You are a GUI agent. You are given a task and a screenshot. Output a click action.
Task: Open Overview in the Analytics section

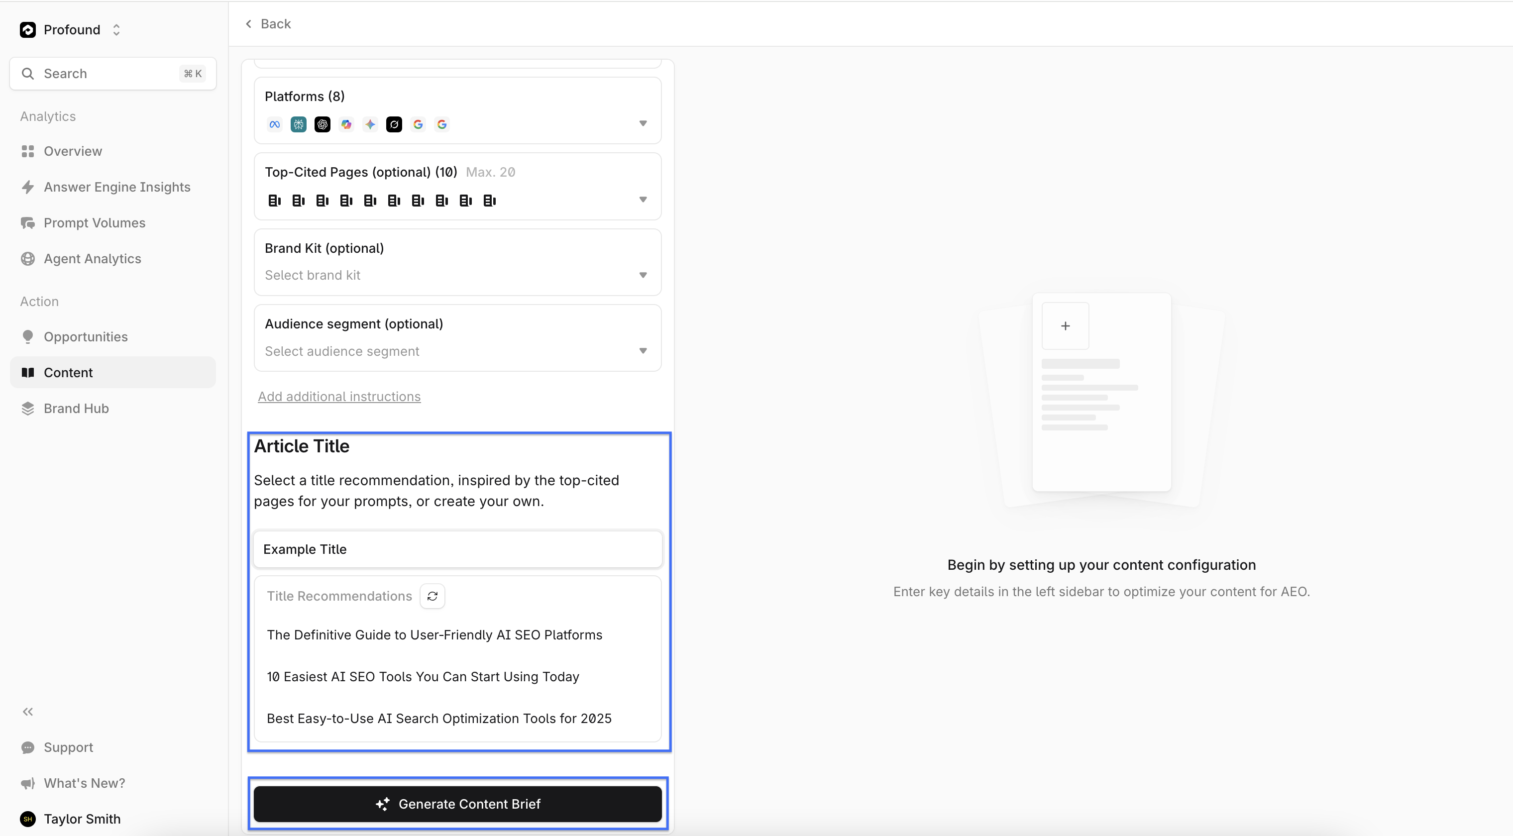pos(73,151)
